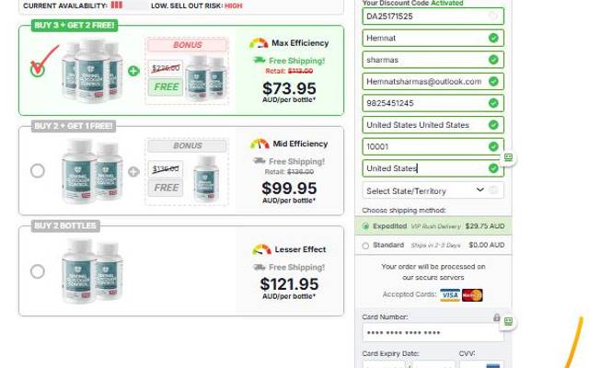
Task: Edit the zip code field 10001
Action: [433, 147]
